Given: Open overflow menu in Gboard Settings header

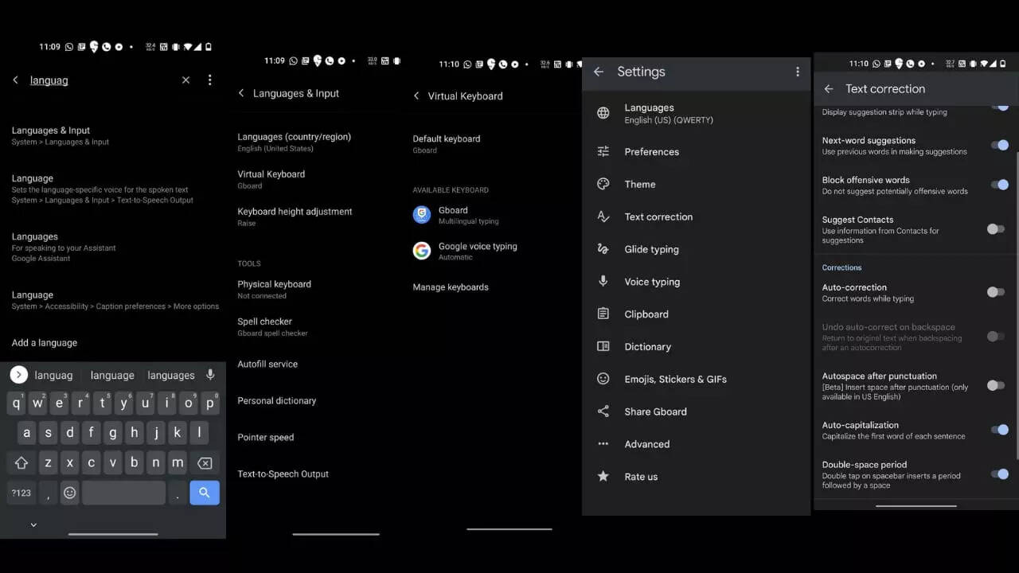Looking at the screenshot, I should 798,72.
